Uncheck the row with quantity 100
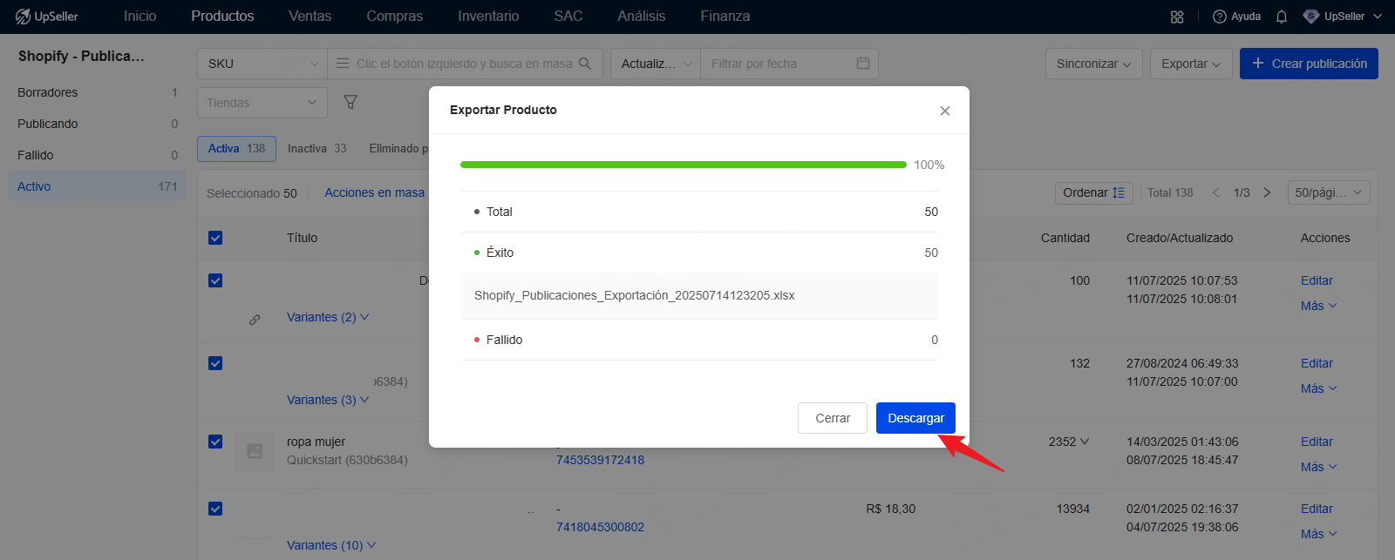1395x560 pixels. click(x=215, y=280)
